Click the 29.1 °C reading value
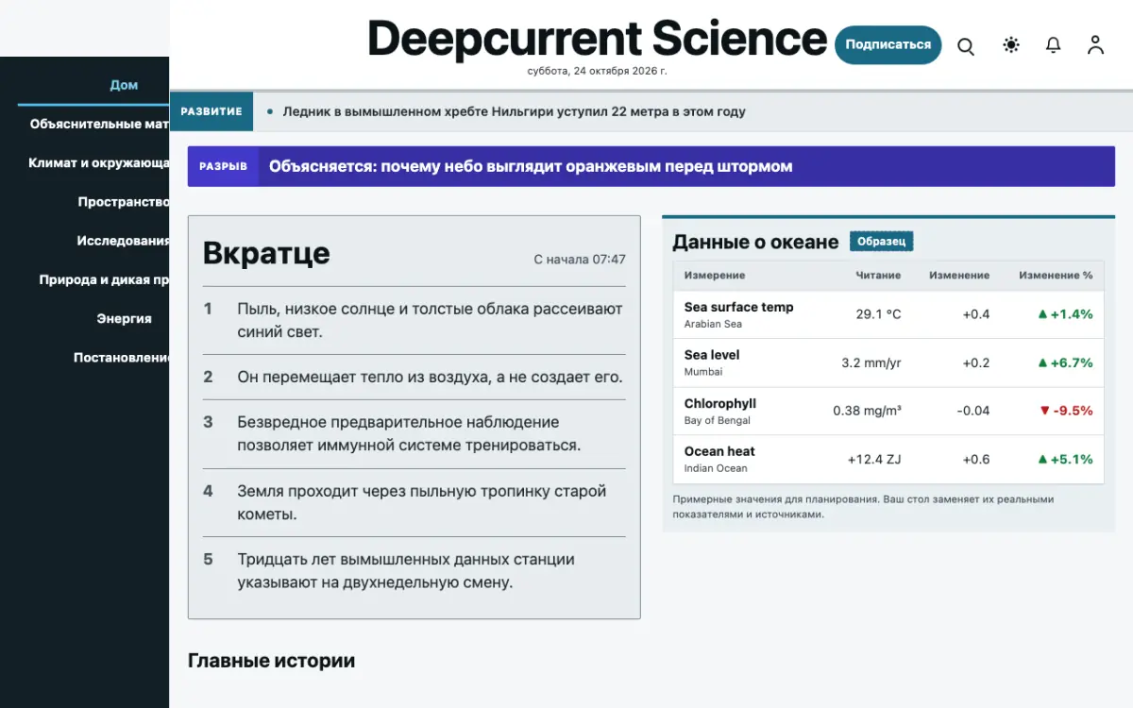Screen dimensions: 1133x708 point(878,314)
